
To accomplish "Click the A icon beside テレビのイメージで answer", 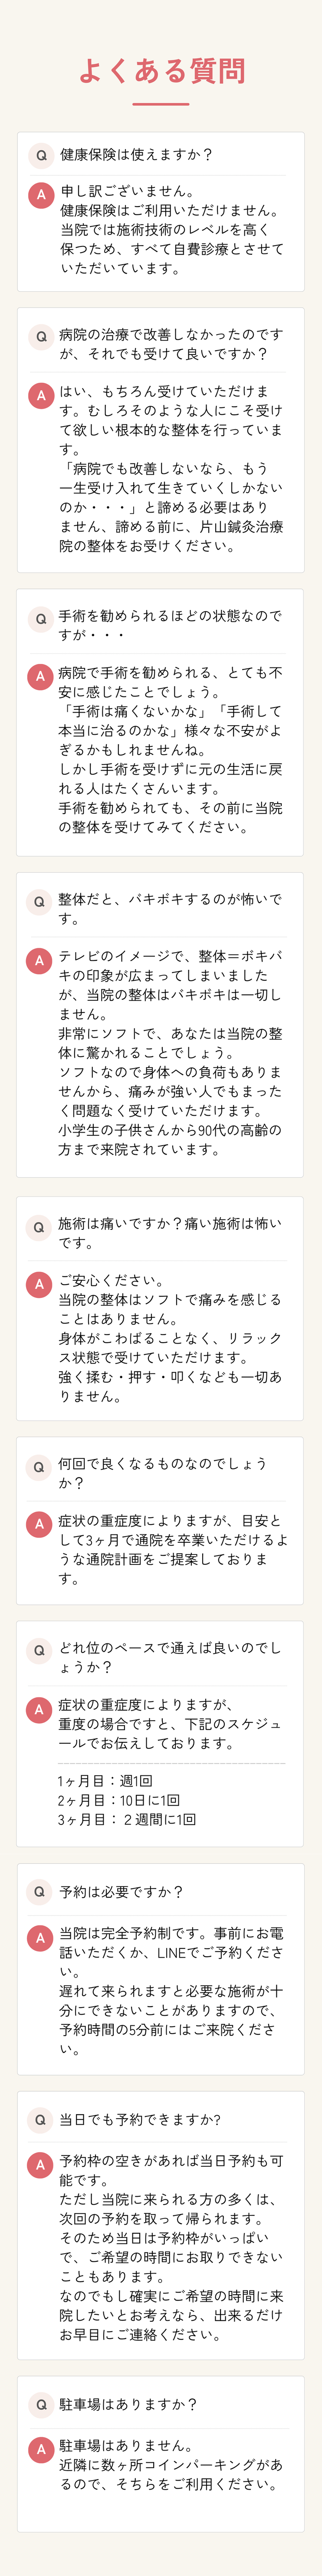I will tap(40, 960).
